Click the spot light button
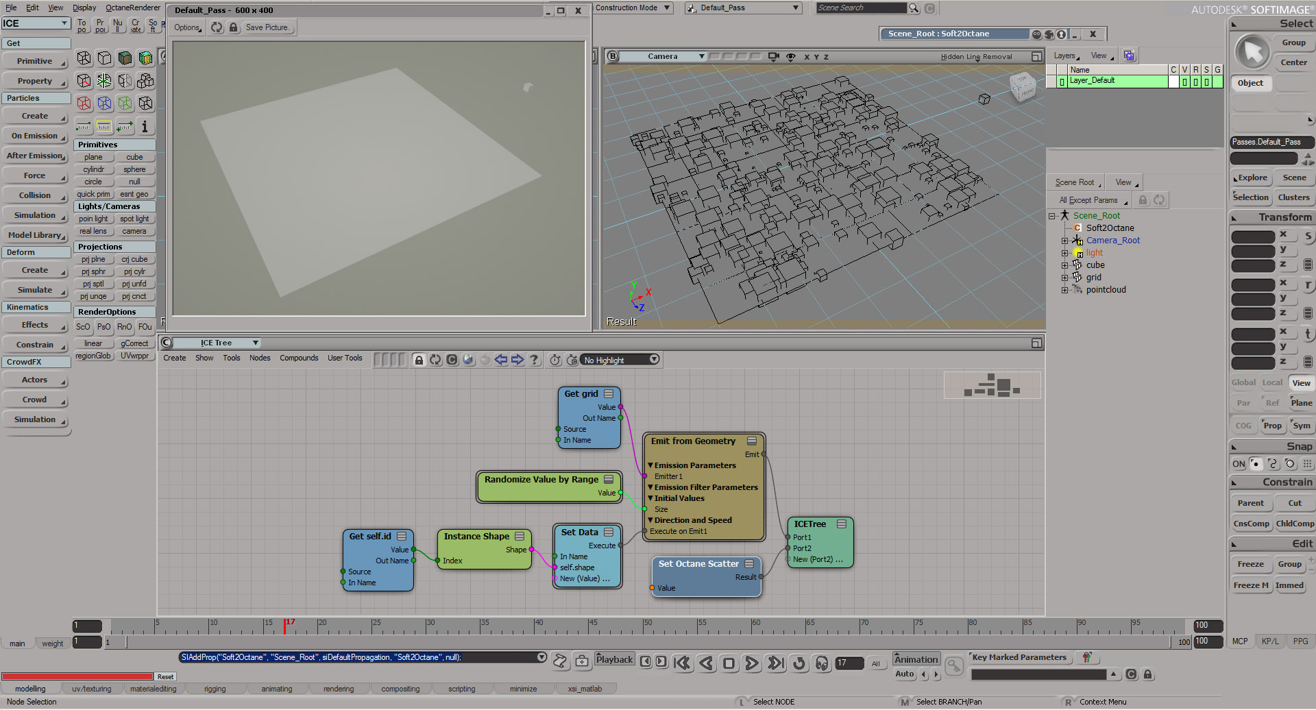This screenshot has width=1316, height=710. point(135,219)
